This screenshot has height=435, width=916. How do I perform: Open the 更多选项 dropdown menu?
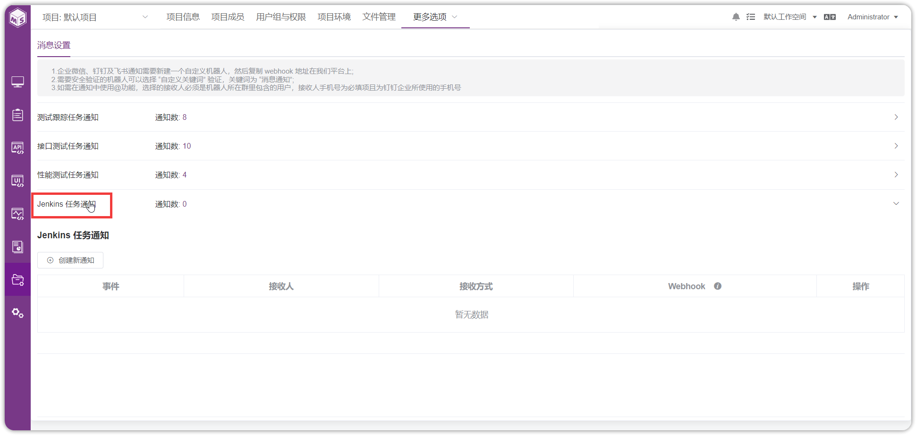pos(435,17)
